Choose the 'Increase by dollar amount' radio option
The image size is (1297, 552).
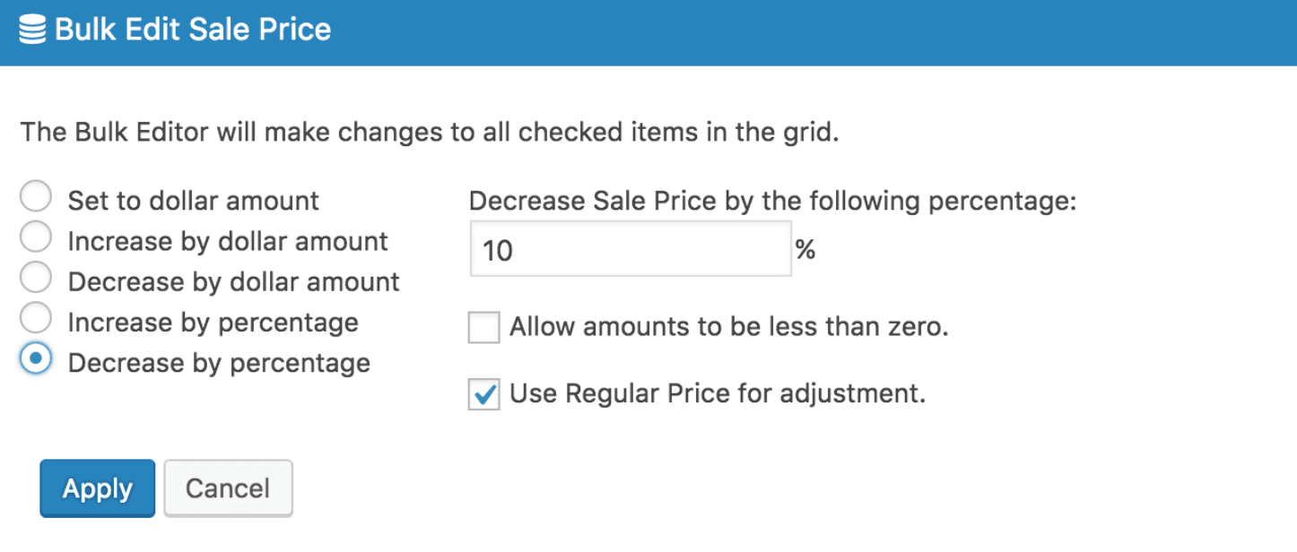click(x=36, y=238)
